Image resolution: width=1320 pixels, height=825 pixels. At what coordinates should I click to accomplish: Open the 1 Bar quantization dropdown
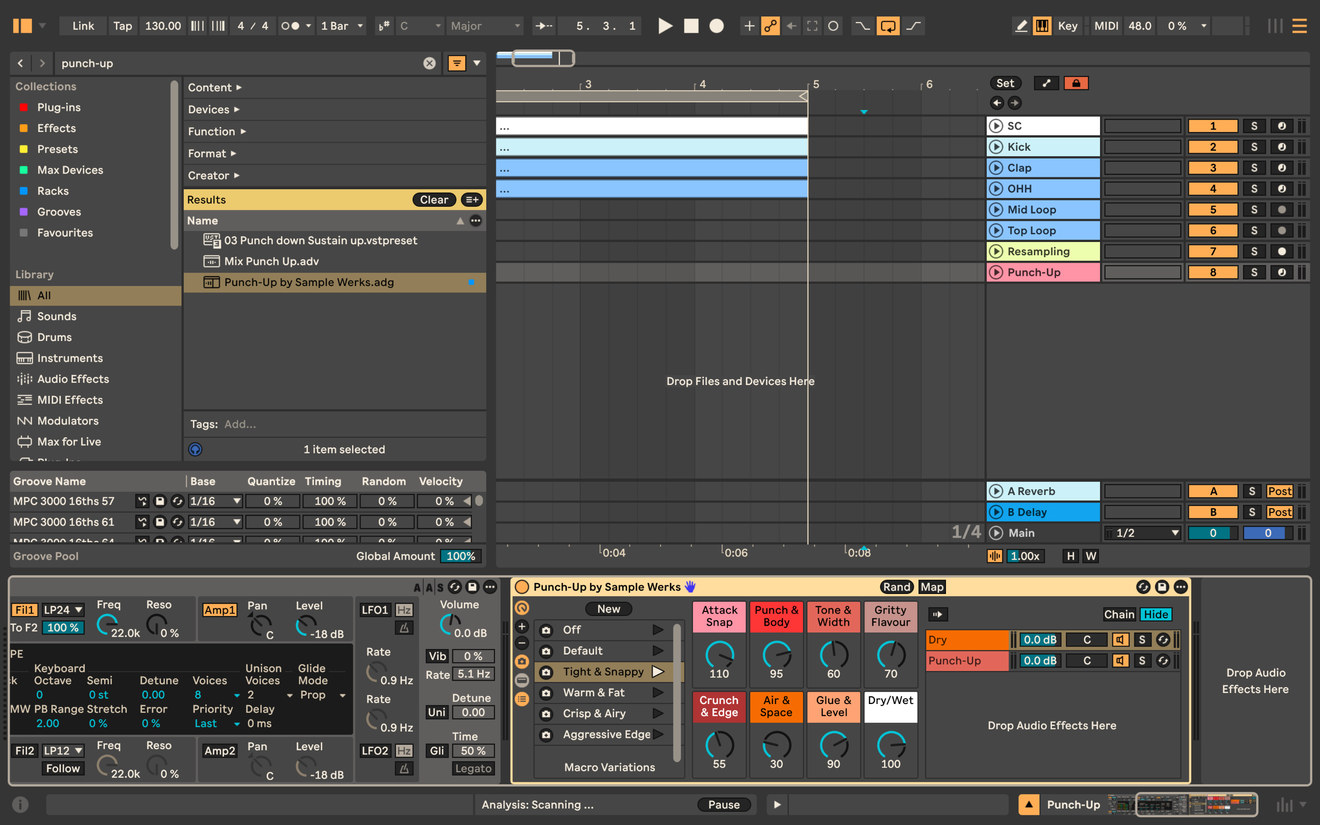point(341,26)
